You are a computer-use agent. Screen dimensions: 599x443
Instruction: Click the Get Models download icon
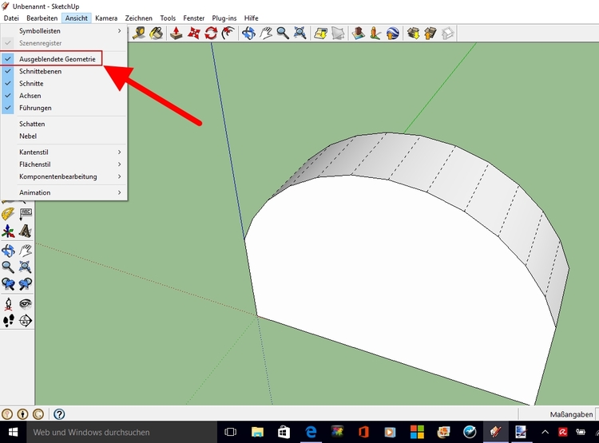click(x=413, y=34)
